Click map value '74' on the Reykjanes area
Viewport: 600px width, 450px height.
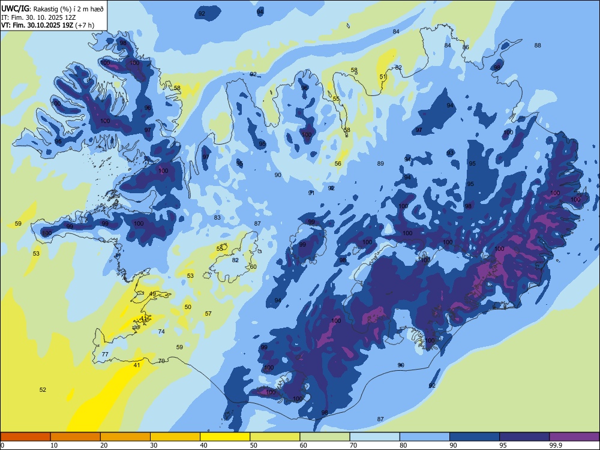point(161,331)
